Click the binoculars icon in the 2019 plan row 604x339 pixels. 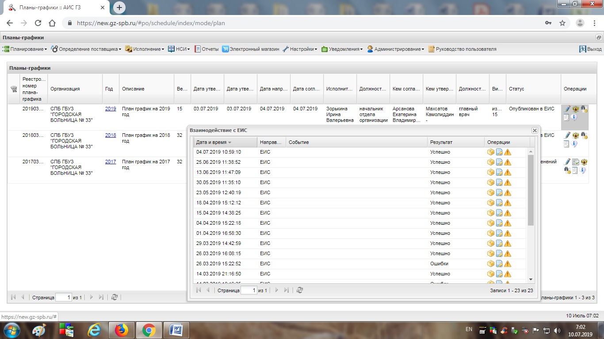pos(584,109)
